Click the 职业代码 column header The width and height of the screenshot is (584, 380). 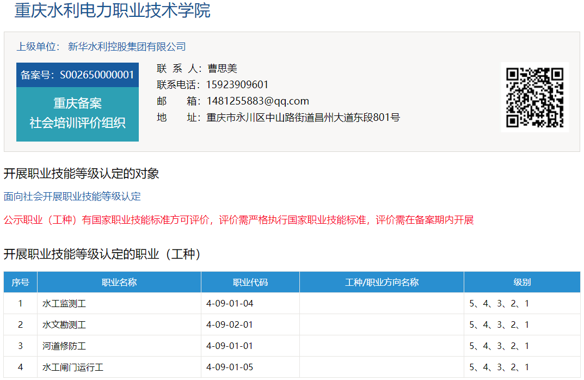click(x=250, y=282)
